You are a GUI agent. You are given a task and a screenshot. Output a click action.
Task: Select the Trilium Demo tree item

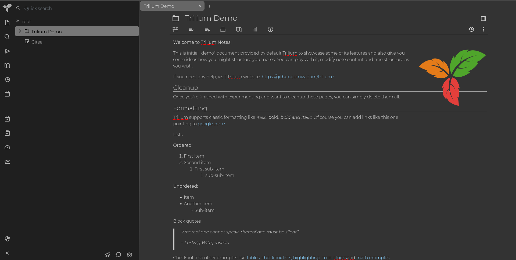pyautogui.click(x=77, y=31)
